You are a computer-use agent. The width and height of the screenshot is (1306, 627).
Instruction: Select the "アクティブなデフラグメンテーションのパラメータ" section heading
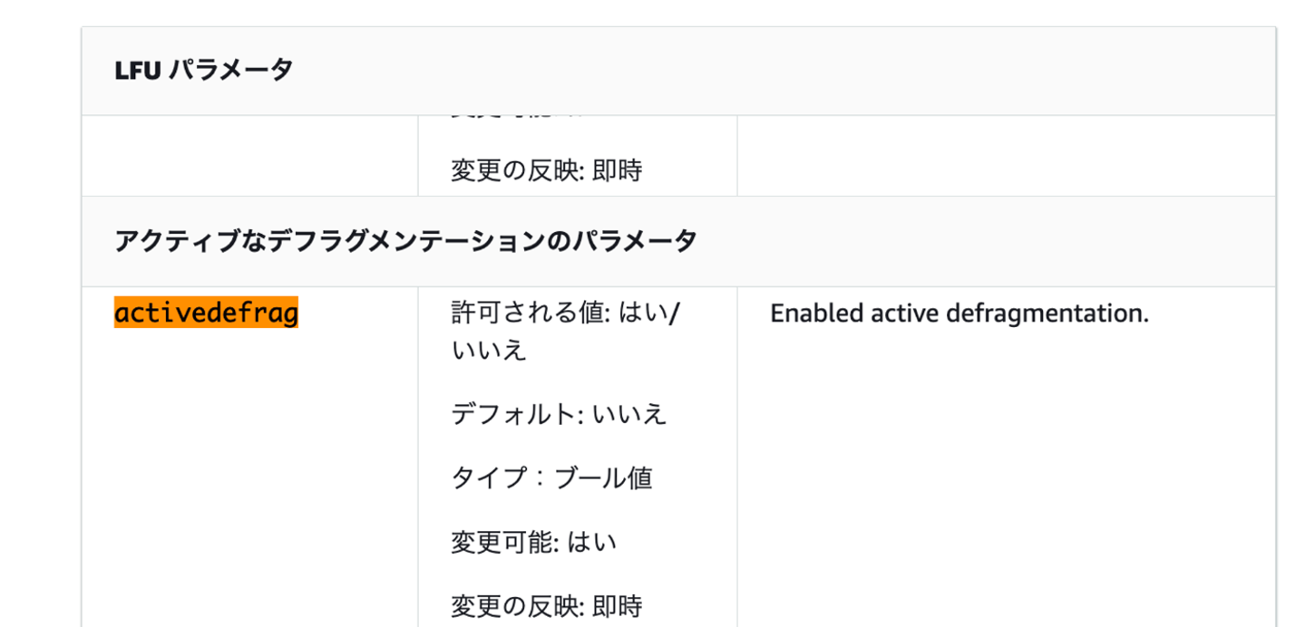click(405, 241)
